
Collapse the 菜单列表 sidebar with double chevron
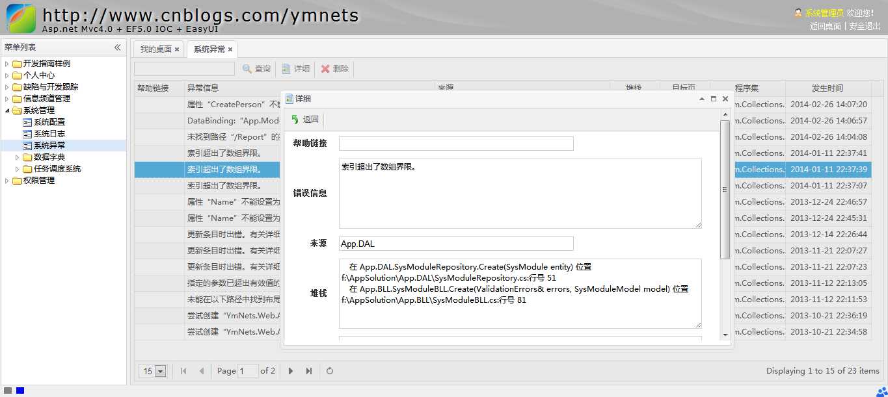point(118,47)
